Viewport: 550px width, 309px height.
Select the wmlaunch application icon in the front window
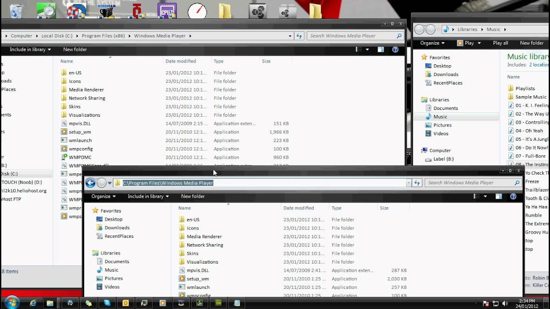(182, 287)
